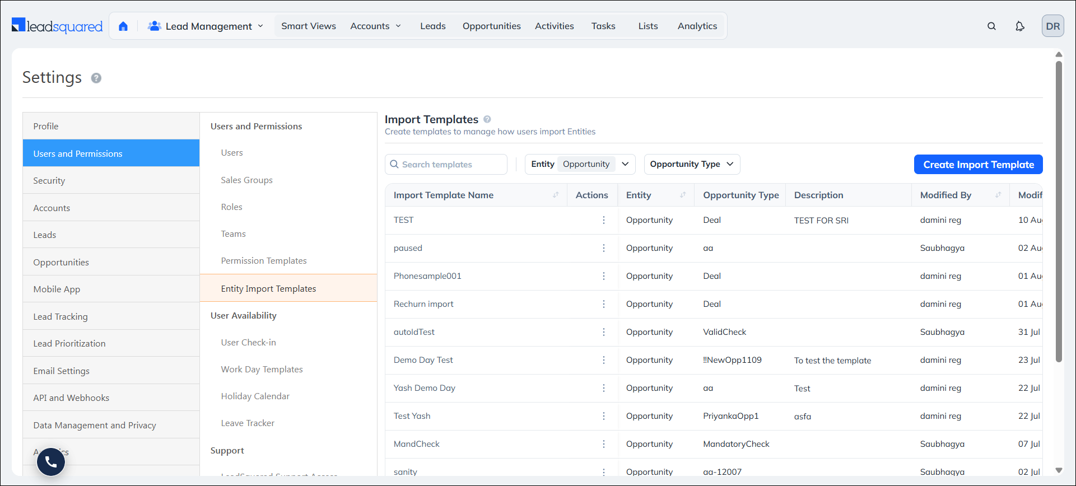Sort by Modified By column arrows
Image resolution: width=1076 pixels, height=486 pixels.
pos(998,195)
